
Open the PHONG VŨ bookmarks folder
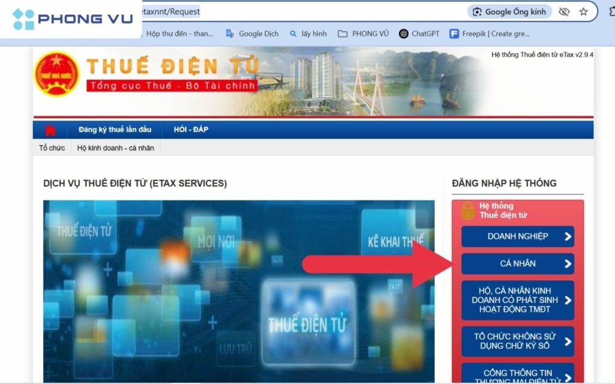[x=363, y=34]
